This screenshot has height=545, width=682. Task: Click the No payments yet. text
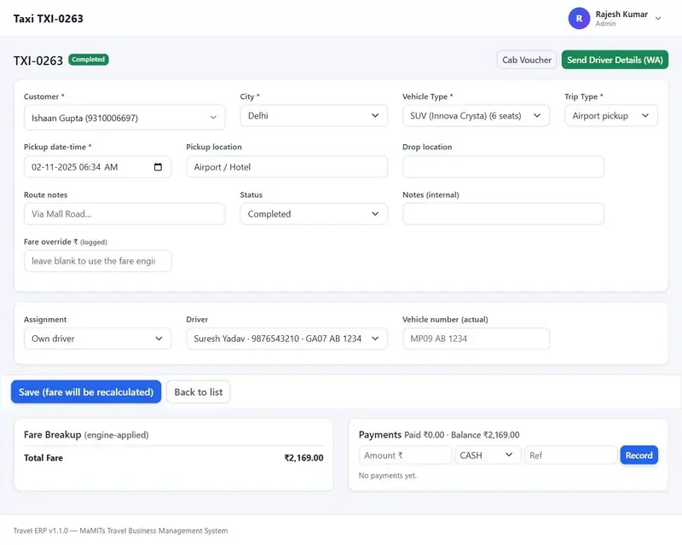(x=387, y=475)
